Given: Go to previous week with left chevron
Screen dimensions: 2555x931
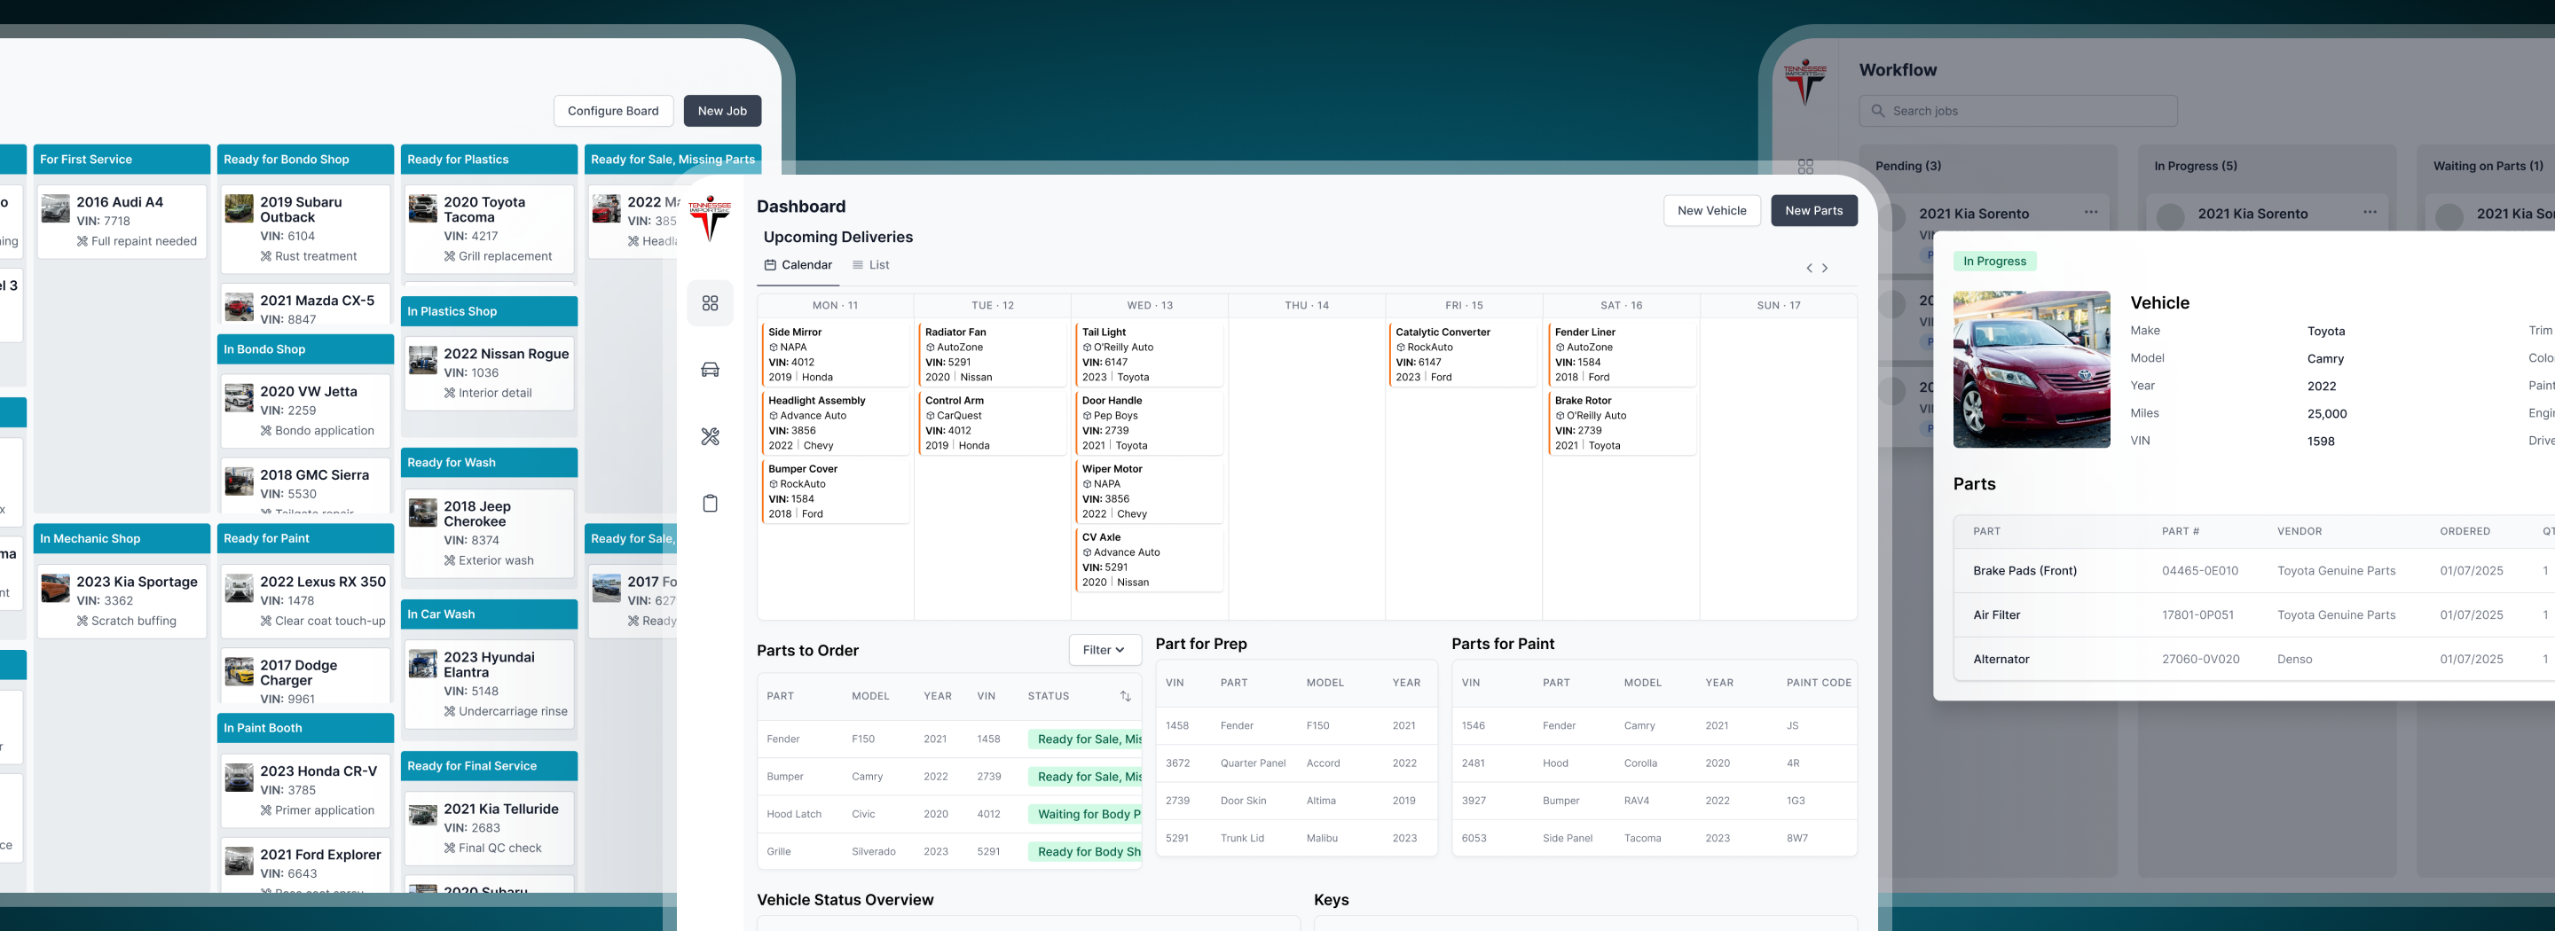Looking at the screenshot, I should (1809, 268).
